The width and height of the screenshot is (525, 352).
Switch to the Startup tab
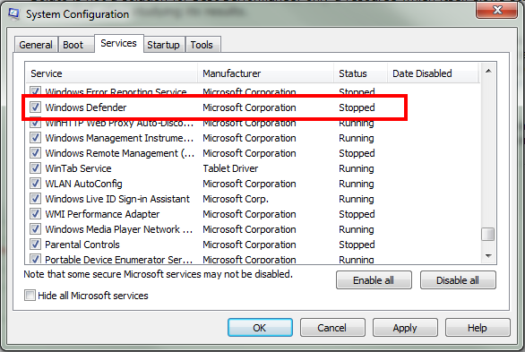163,45
